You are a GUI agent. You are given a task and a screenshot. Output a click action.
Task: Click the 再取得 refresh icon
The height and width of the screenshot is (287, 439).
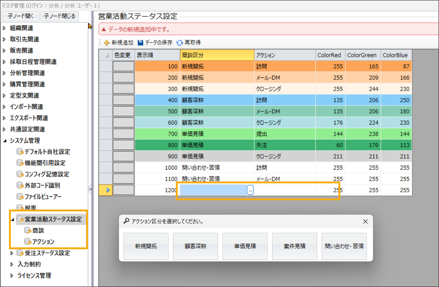[180, 43]
